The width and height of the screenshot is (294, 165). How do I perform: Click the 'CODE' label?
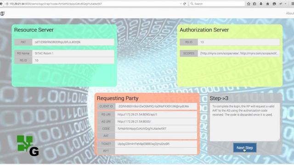pyautogui.click(x=106, y=129)
